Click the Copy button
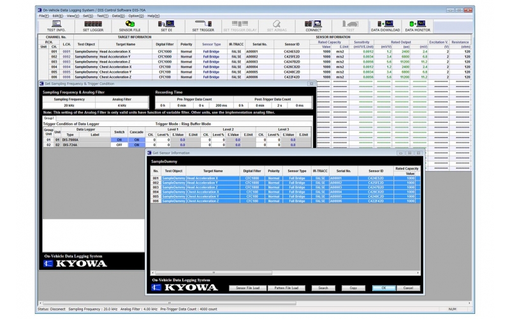Viewport: 510px width, 319px height. [353, 288]
